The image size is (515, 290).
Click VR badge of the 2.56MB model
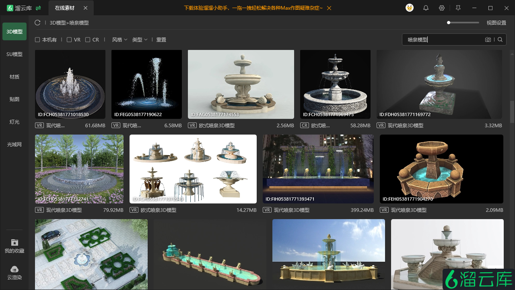[x=192, y=125]
